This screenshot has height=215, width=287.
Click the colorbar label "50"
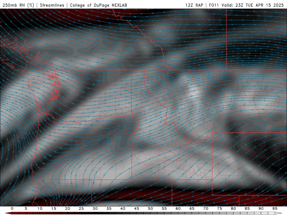click(x=150, y=209)
